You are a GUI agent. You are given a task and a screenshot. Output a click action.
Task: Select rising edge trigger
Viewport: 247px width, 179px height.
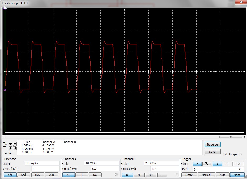pos(197,164)
